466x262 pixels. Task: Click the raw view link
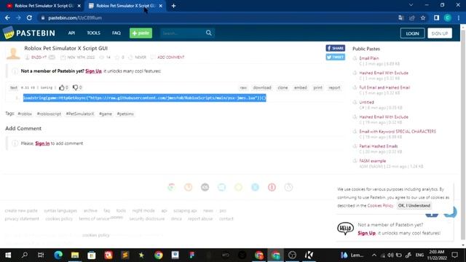pyautogui.click(x=243, y=87)
